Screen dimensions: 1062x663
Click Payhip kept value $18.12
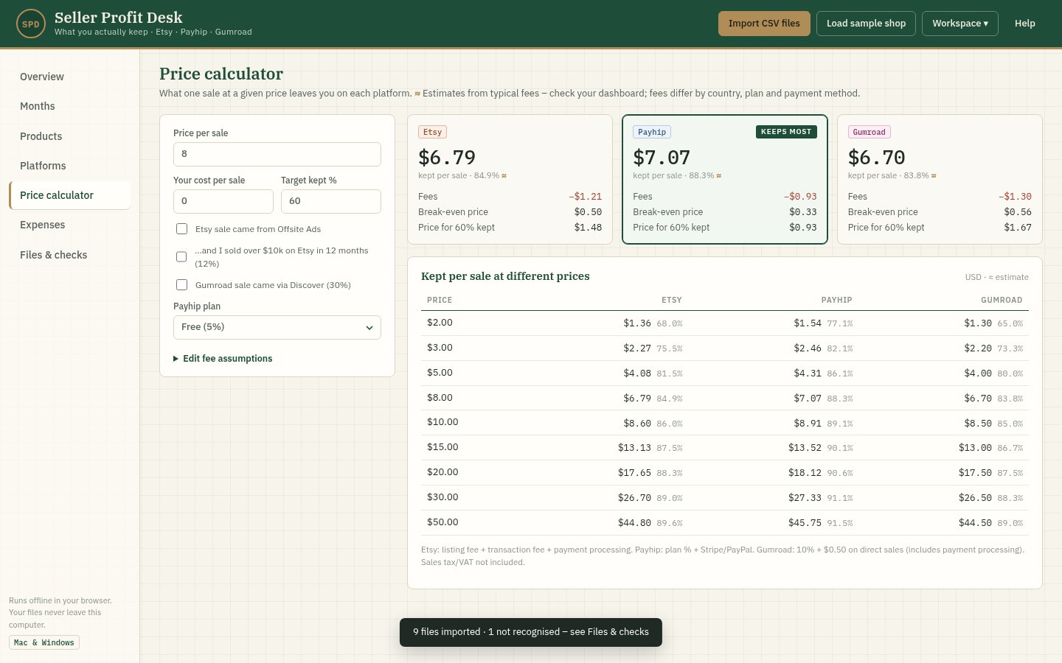tap(805, 473)
